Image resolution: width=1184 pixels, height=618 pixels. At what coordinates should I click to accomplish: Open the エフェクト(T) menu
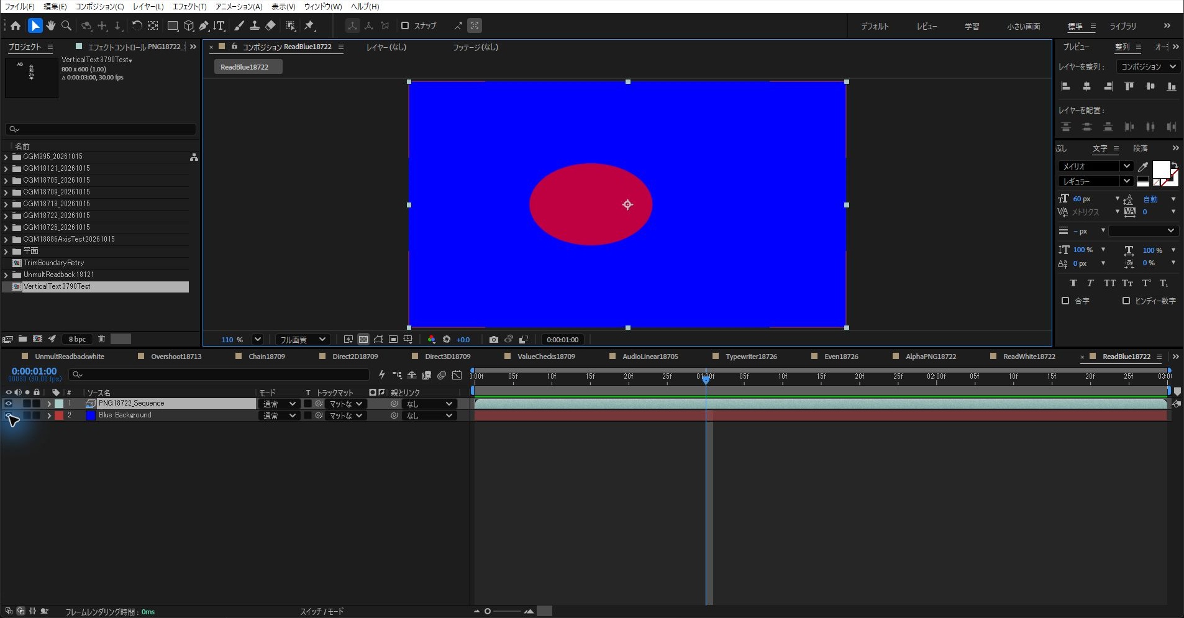tap(189, 6)
